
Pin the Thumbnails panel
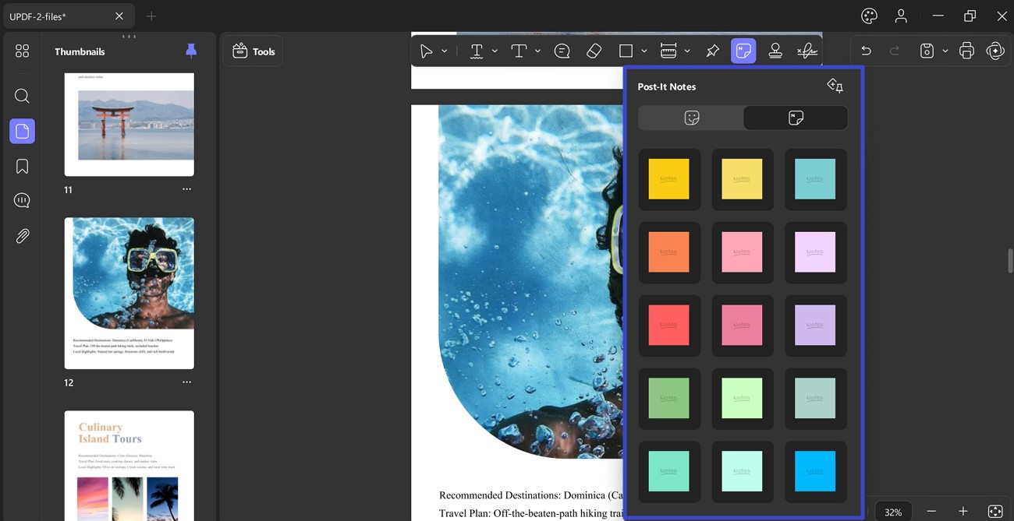191,51
